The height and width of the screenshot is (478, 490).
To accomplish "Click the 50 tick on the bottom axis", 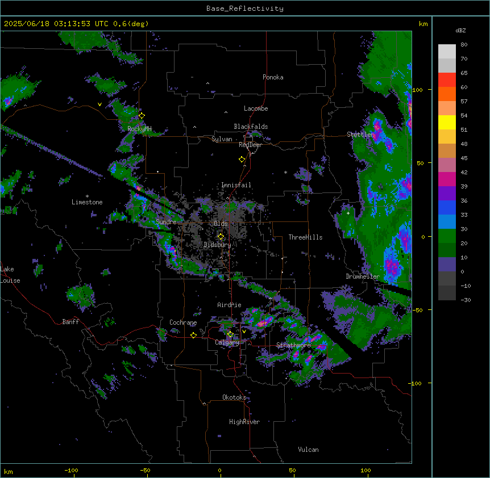I will 292,470.
